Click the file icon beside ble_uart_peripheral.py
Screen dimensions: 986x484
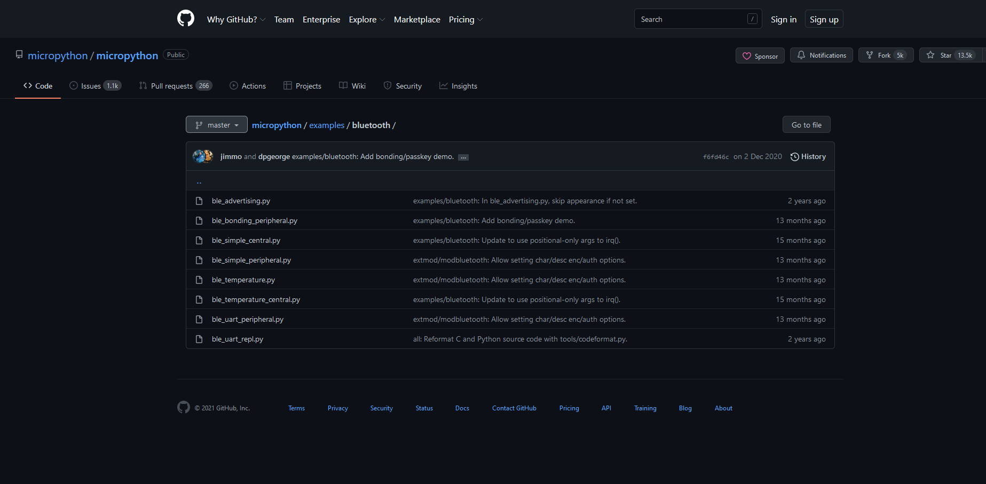(x=199, y=319)
